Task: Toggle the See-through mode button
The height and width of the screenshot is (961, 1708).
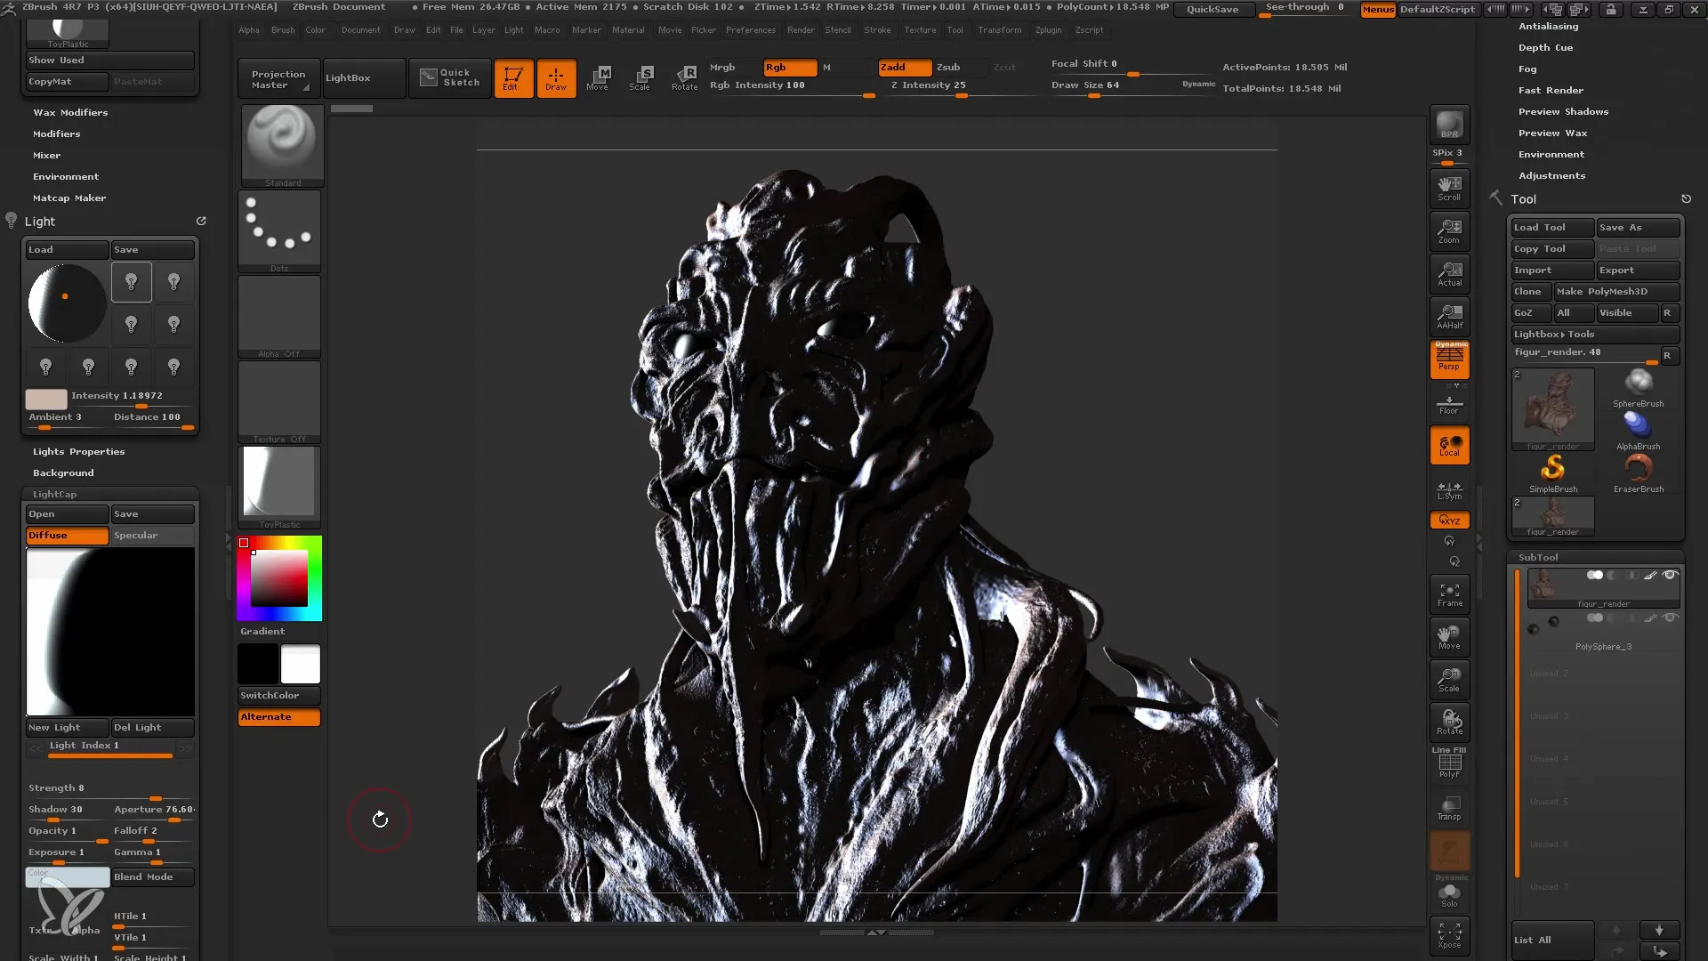Action: pos(1304,8)
